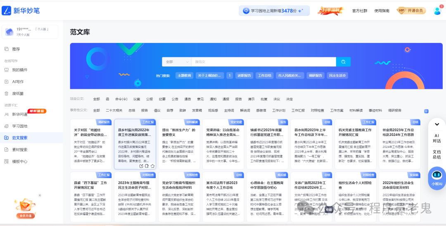
Task: Select the 发言稿 filter
Action: pos(197,110)
